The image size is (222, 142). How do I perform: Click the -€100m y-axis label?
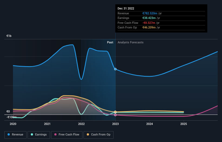(11, 117)
